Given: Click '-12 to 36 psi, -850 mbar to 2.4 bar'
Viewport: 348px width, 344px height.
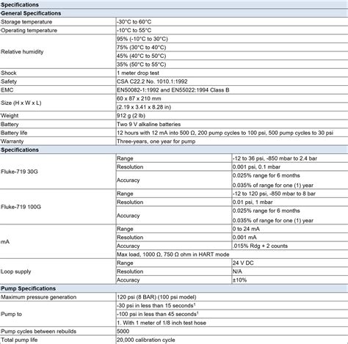Looking at the screenshot, I should click(x=275, y=158).
